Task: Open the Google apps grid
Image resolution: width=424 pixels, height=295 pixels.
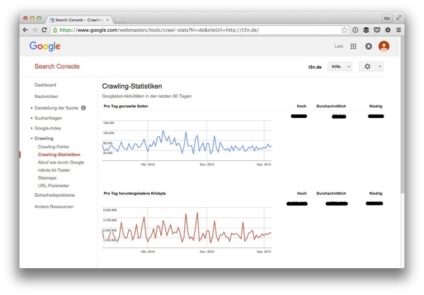Action: coord(353,46)
